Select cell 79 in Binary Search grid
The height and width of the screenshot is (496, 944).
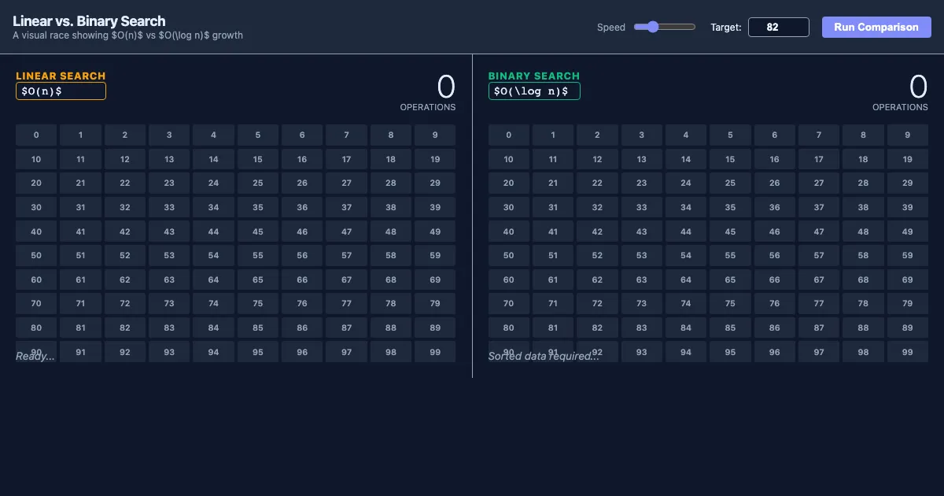tap(907, 303)
